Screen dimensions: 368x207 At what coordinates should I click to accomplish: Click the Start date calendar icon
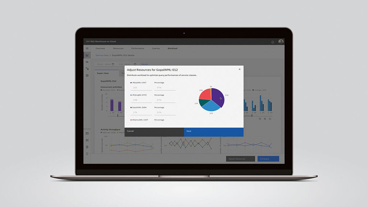tap(113, 64)
